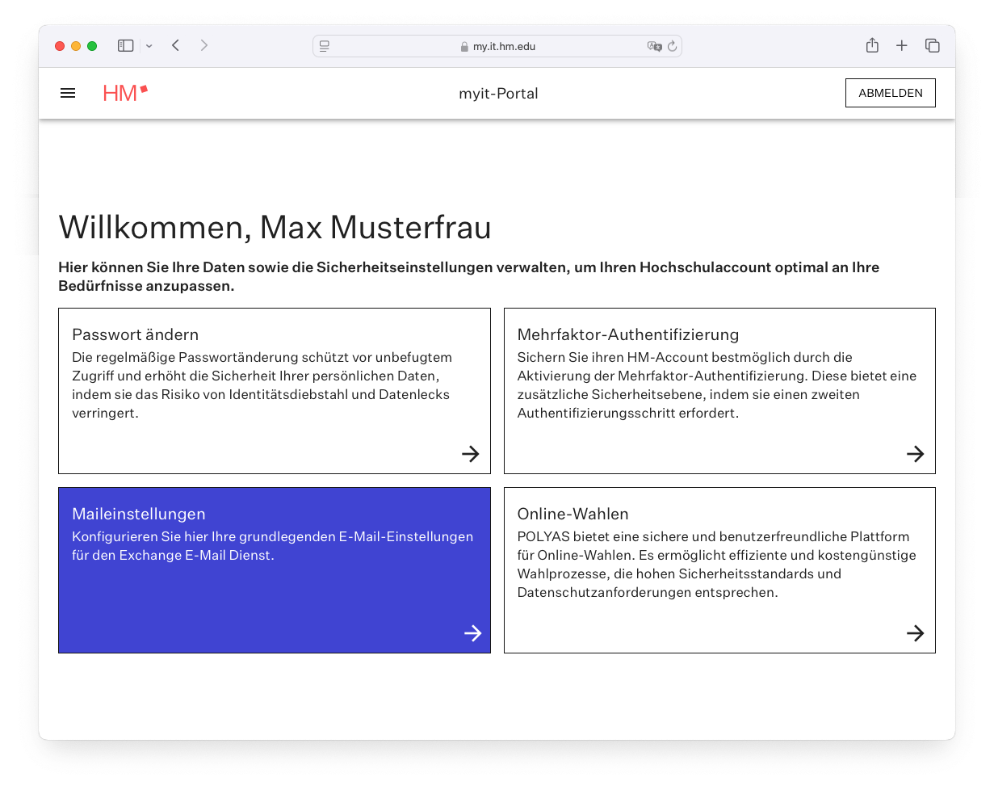Toggle the Safari sidebar
Screen dimensions: 994x794
(126, 46)
